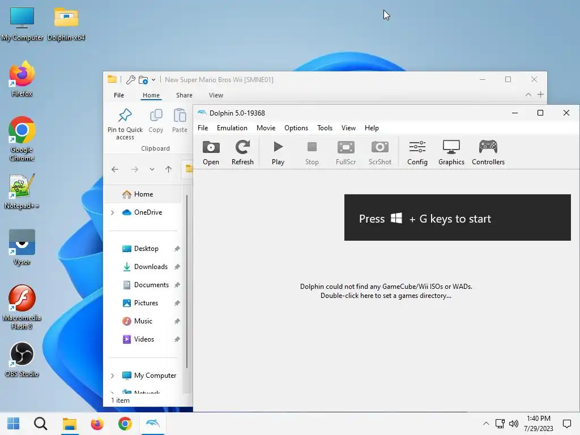This screenshot has width=580, height=435.
Task: Open Dolphin Config settings
Action: (x=417, y=153)
